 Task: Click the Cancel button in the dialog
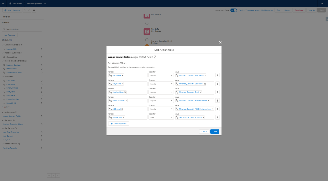[204, 131]
